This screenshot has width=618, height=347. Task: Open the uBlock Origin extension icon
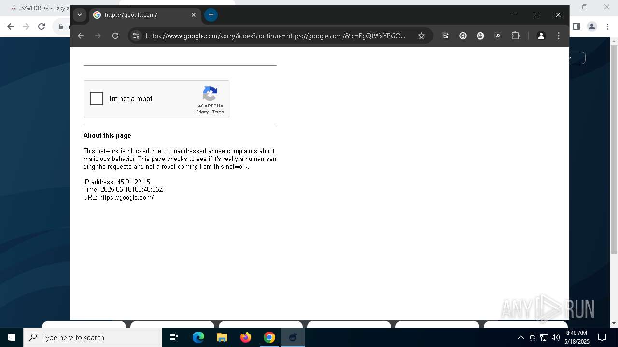[x=498, y=36]
